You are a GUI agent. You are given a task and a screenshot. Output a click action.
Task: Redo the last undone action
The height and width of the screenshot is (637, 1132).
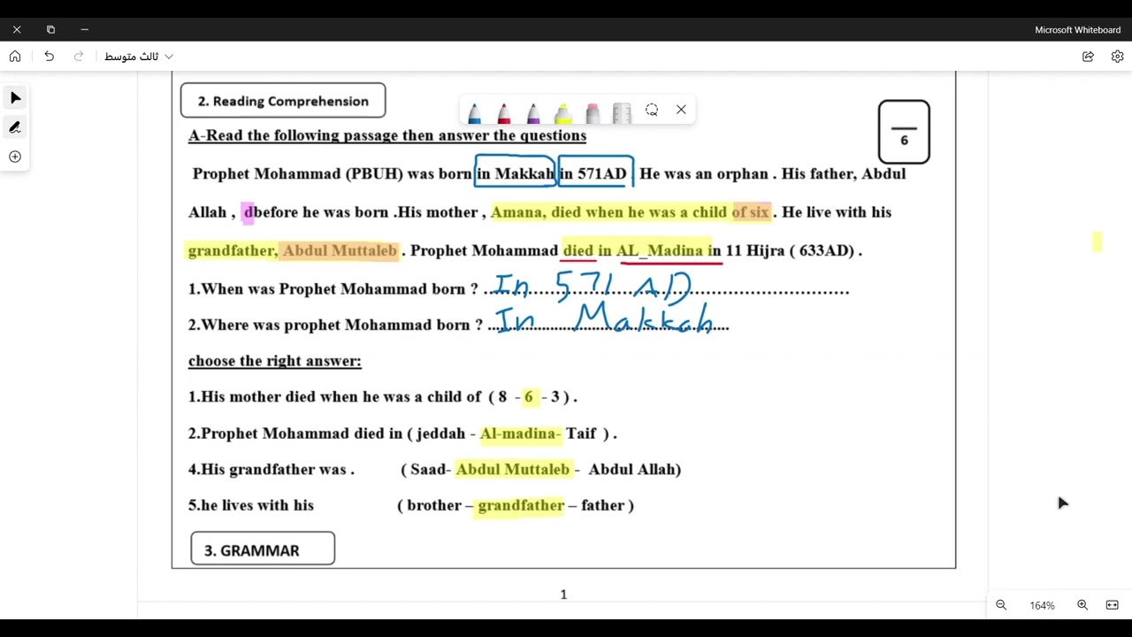[x=79, y=57]
